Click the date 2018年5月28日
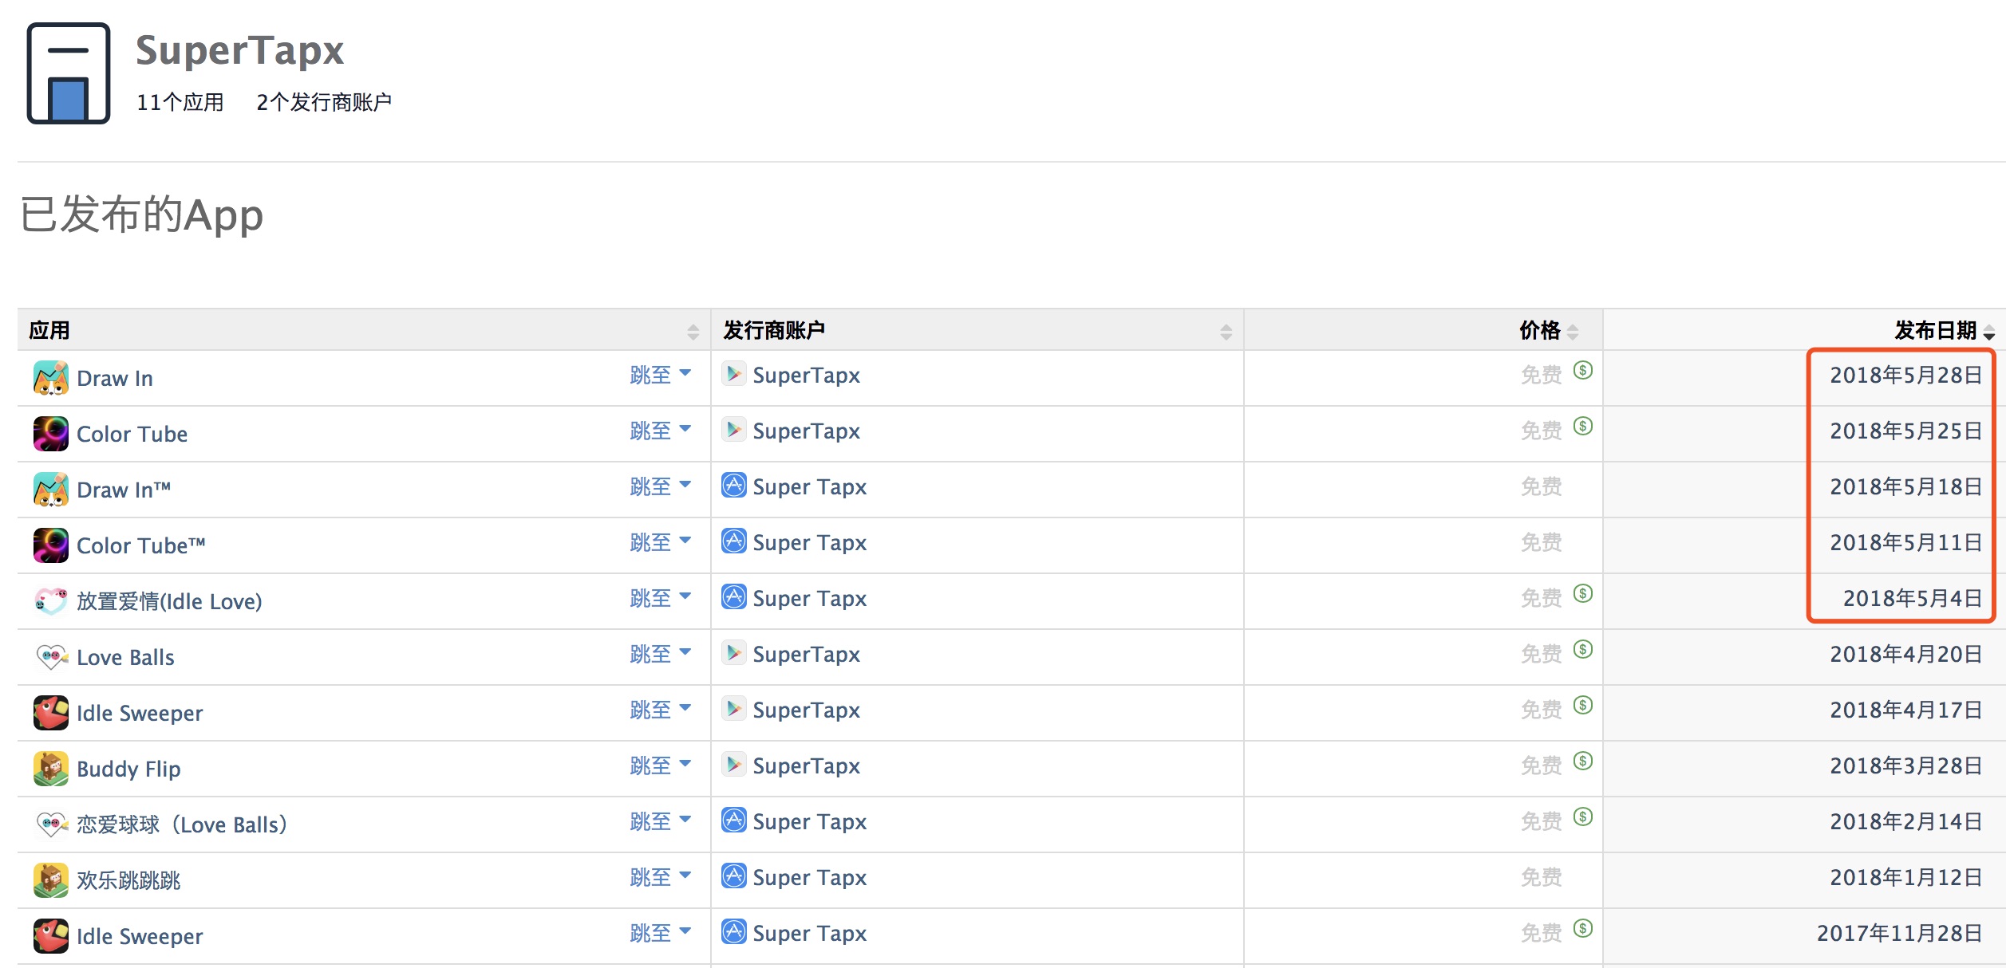 click(1906, 375)
